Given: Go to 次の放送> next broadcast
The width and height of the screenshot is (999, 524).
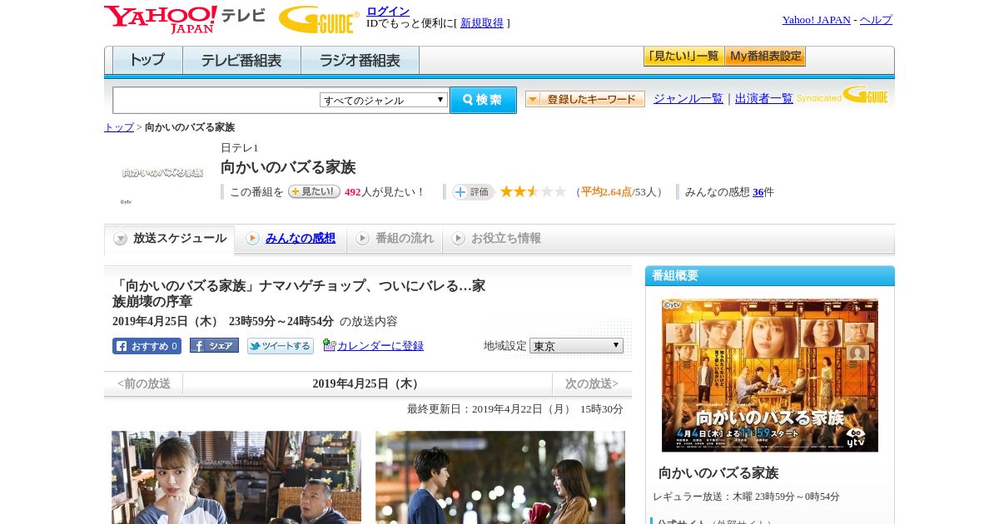Looking at the screenshot, I should point(592,383).
